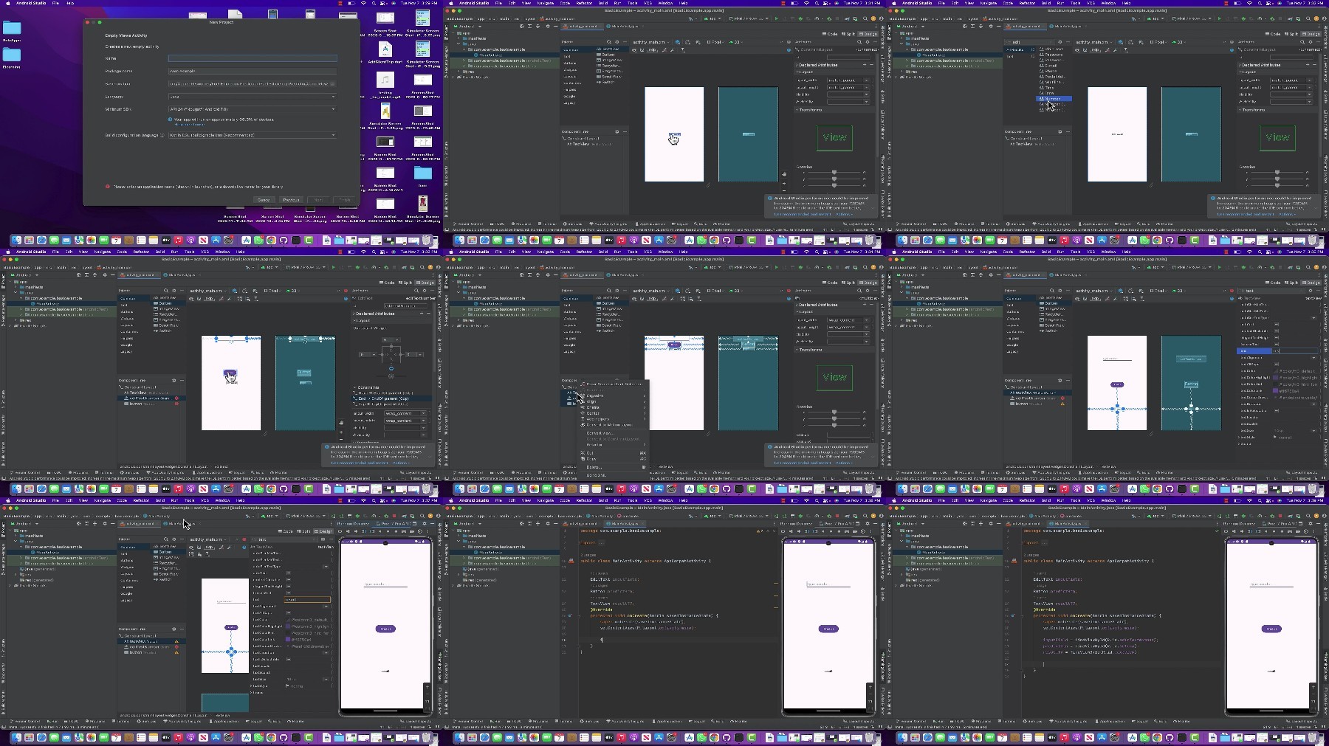
Task: Click green Run button in context-menu frame toolbar
Action: coord(776,267)
